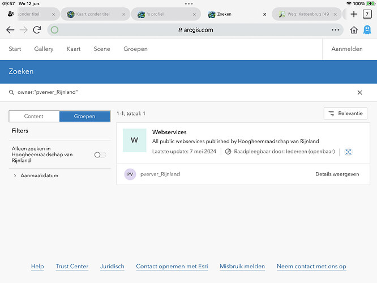Viewport: 377px width, 283px height.
Task: Click the Zoeken page heading
Action: tap(21, 71)
